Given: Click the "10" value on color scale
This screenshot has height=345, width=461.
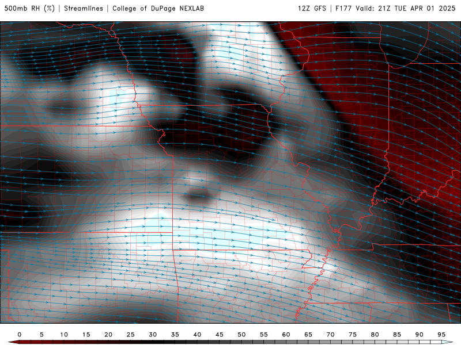Looking at the screenshot, I should 64,335.
